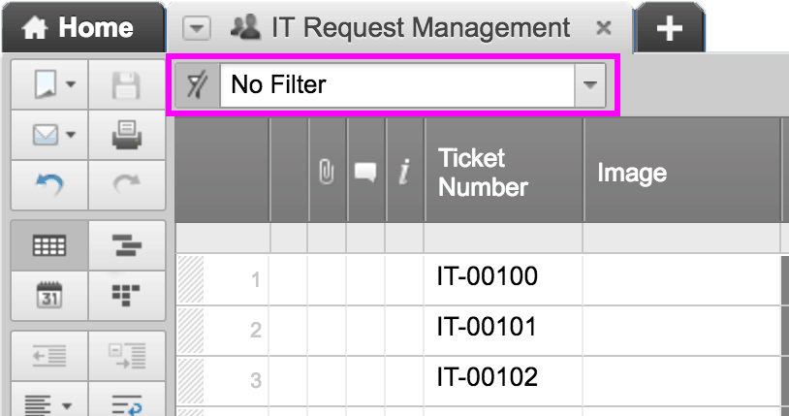The height and width of the screenshot is (416, 789).
Task: Select cell containing IT-00101
Action: click(502, 328)
